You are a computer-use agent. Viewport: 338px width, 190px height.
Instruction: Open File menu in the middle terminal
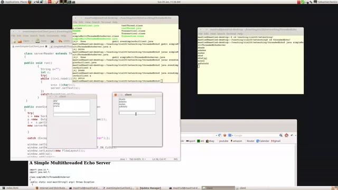[x=75, y=22]
